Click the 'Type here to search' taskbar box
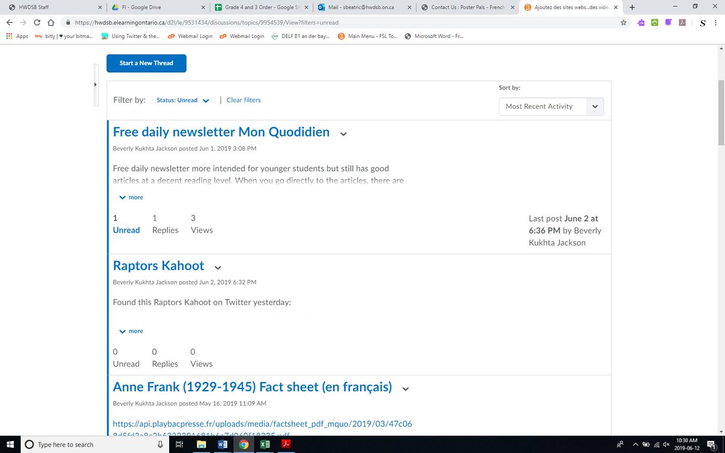Viewport: 725px width, 453px height. [95, 444]
